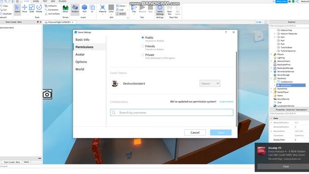309x174 pixels.
Task: Click the Join Surfaces option
Action: click(52, 14)
